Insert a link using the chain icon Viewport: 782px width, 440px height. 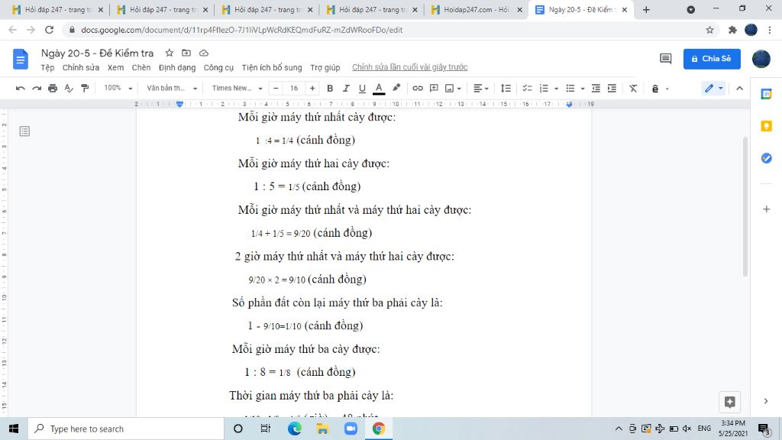(x=418, y=89)
